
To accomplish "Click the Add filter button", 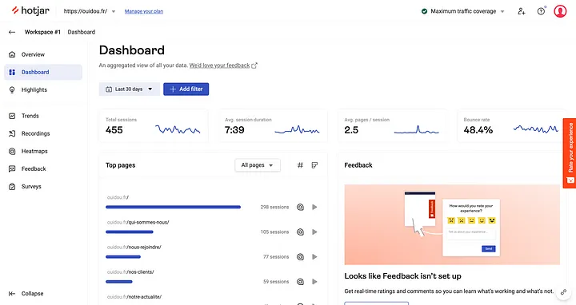I will click(x=186, y=89).
